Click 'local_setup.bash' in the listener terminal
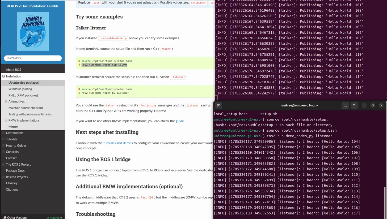The height and width of the screenshot is (219, 387). 230,114
